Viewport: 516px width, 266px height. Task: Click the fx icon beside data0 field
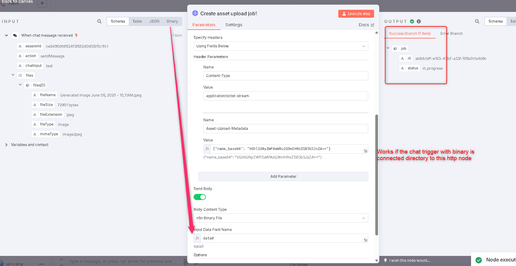pos(197,238)
